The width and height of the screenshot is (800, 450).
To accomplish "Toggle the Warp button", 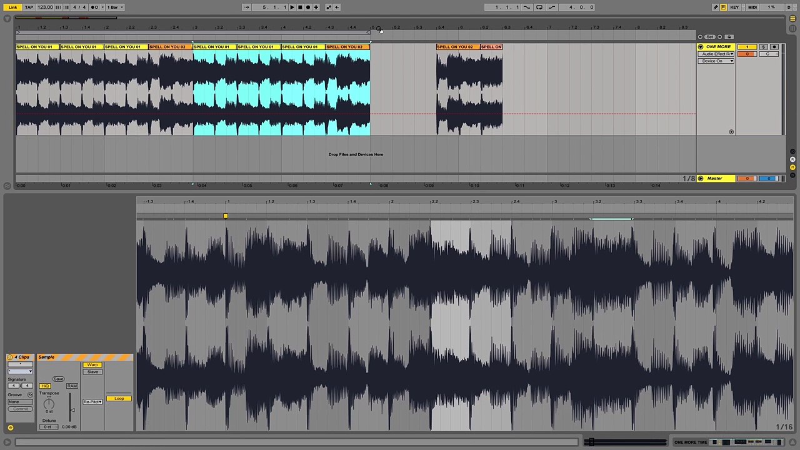I will click(x=92, y=365).
